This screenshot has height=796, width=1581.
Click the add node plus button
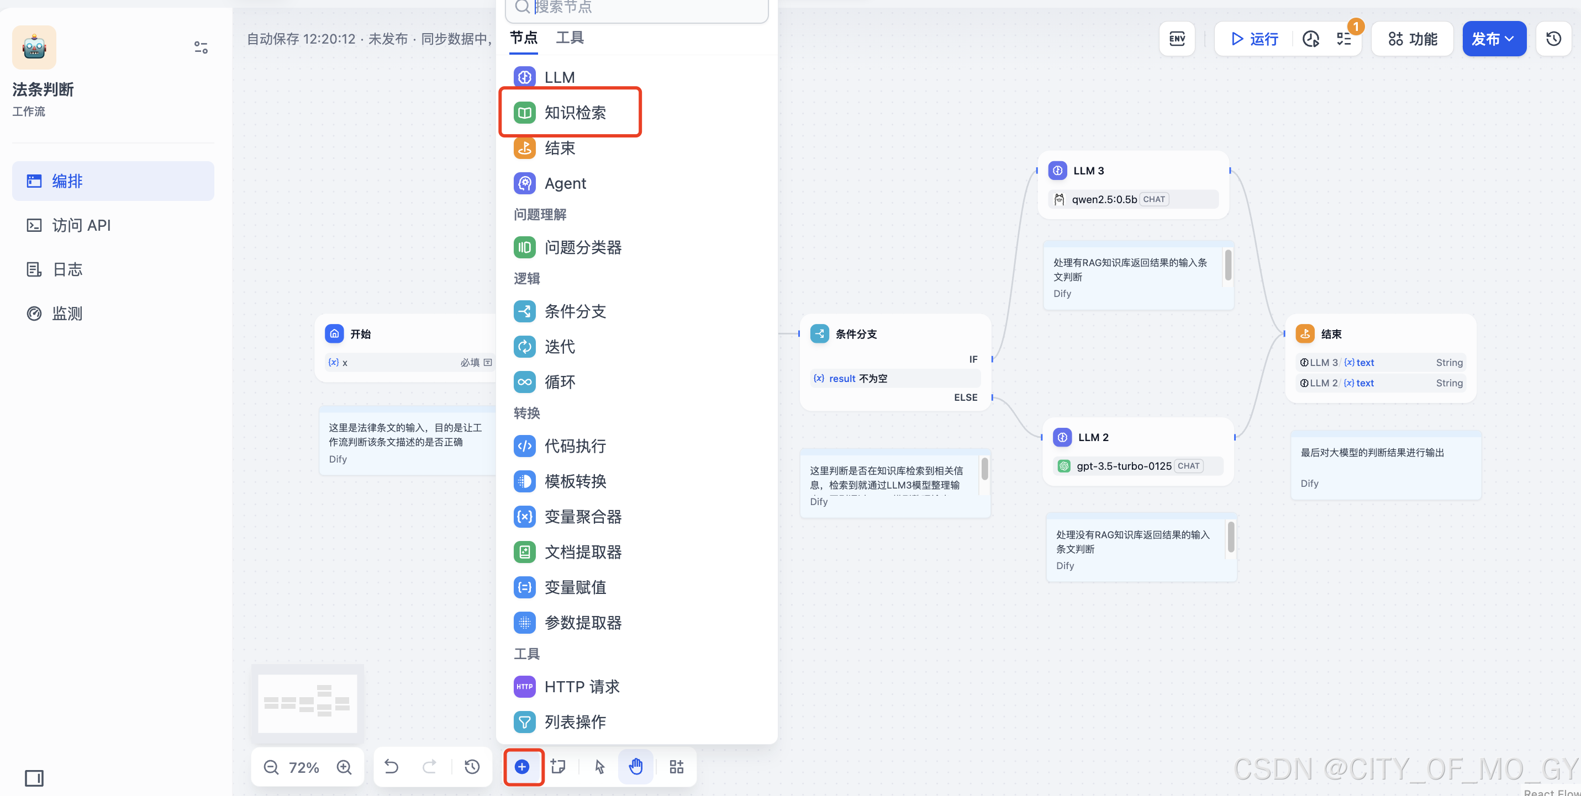pos(522,767)
